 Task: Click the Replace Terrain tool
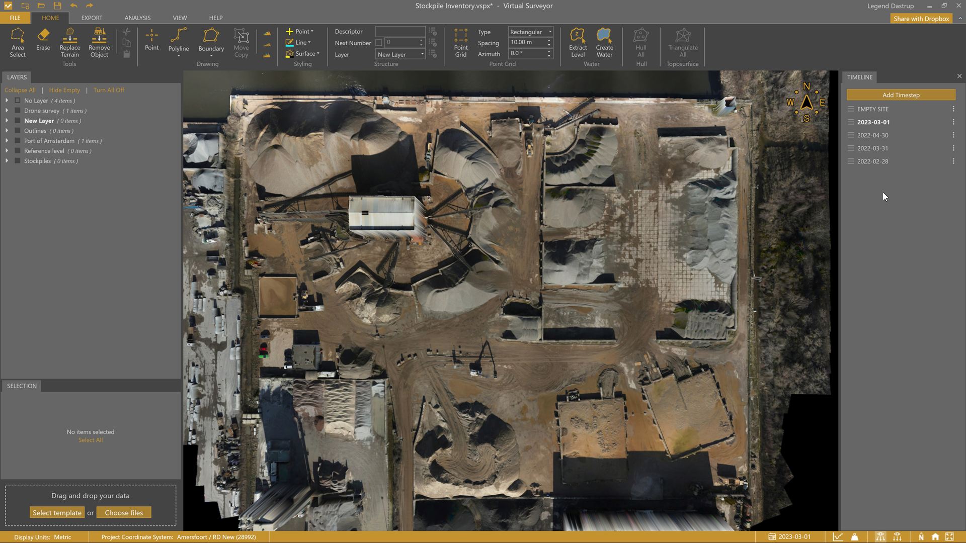[70, 42]
